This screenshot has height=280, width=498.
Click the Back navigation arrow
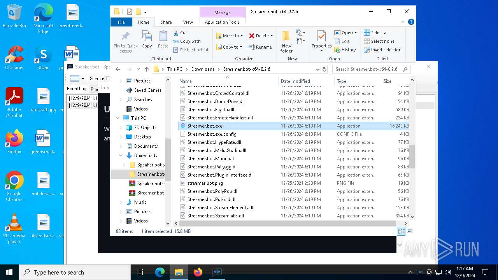point(118,69)
